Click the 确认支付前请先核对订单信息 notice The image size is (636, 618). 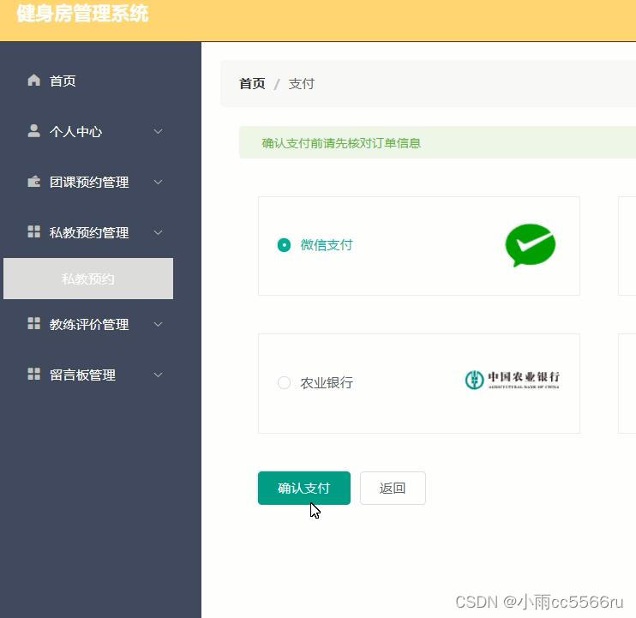coord(341,143)
